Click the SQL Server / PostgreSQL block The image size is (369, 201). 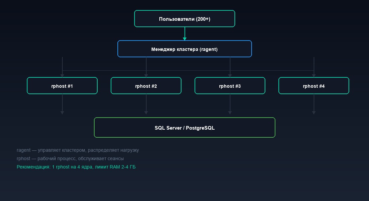[x=184, y=127]
